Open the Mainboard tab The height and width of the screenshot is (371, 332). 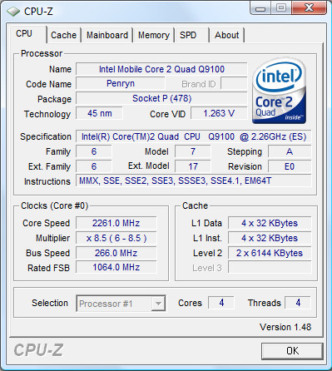pos(107,35)
